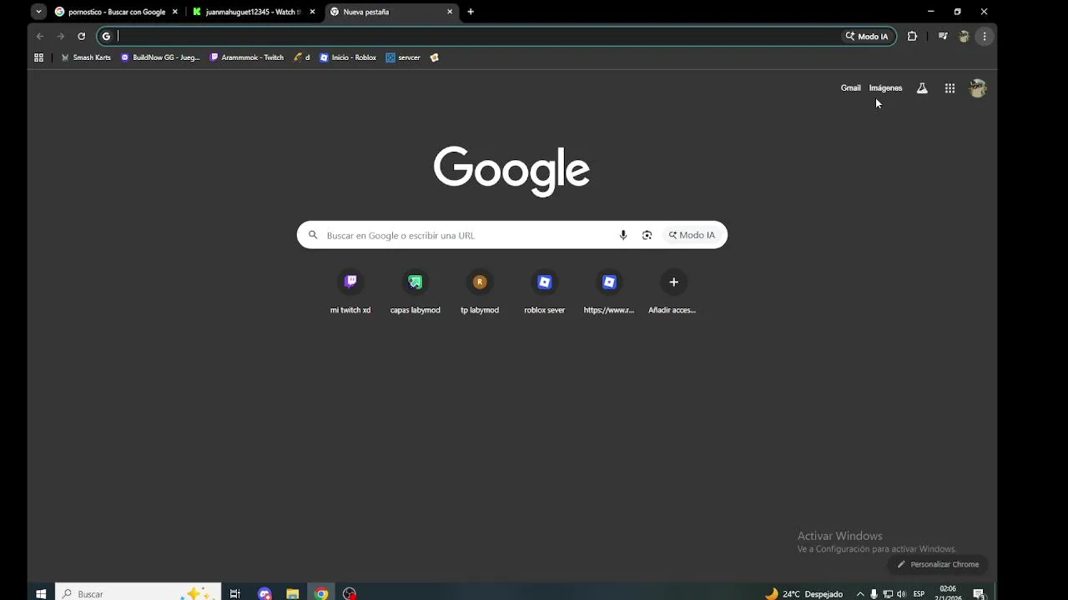Open the 'd' bookmark
Image resolution: width=1068 pixels, height=600 pixels.
302,57
